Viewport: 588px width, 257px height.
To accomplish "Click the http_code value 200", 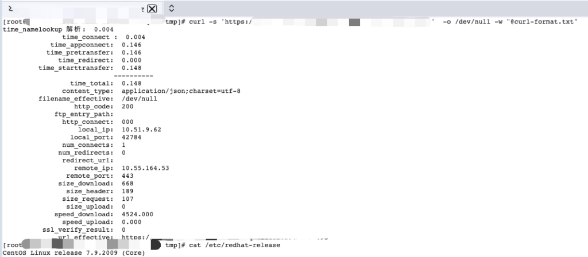I will pyautogui.click(x=127, y=106).
